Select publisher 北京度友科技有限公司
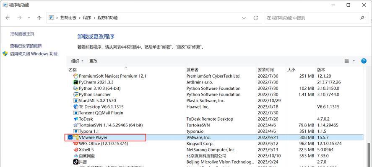This screenshot has width=372, height=167. click(206, 156)
